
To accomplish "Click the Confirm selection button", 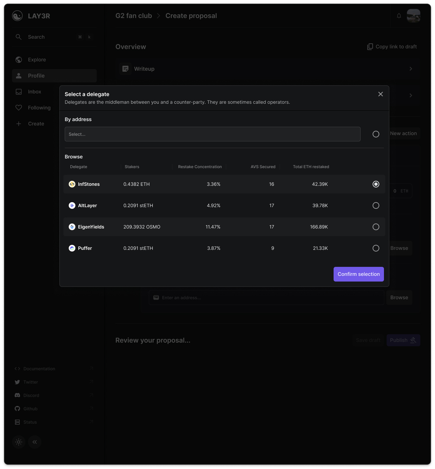I will tap(359, 274).
